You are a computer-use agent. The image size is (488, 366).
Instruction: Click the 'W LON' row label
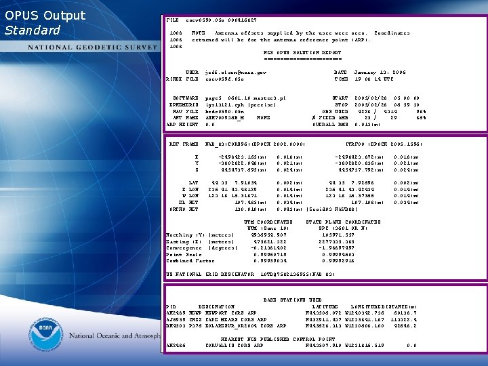click(x=190, y=196)
